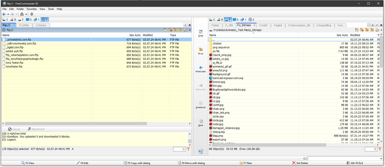Switch left panel to drive D
This screenshot has width=385, height=167.
[13, 19]
